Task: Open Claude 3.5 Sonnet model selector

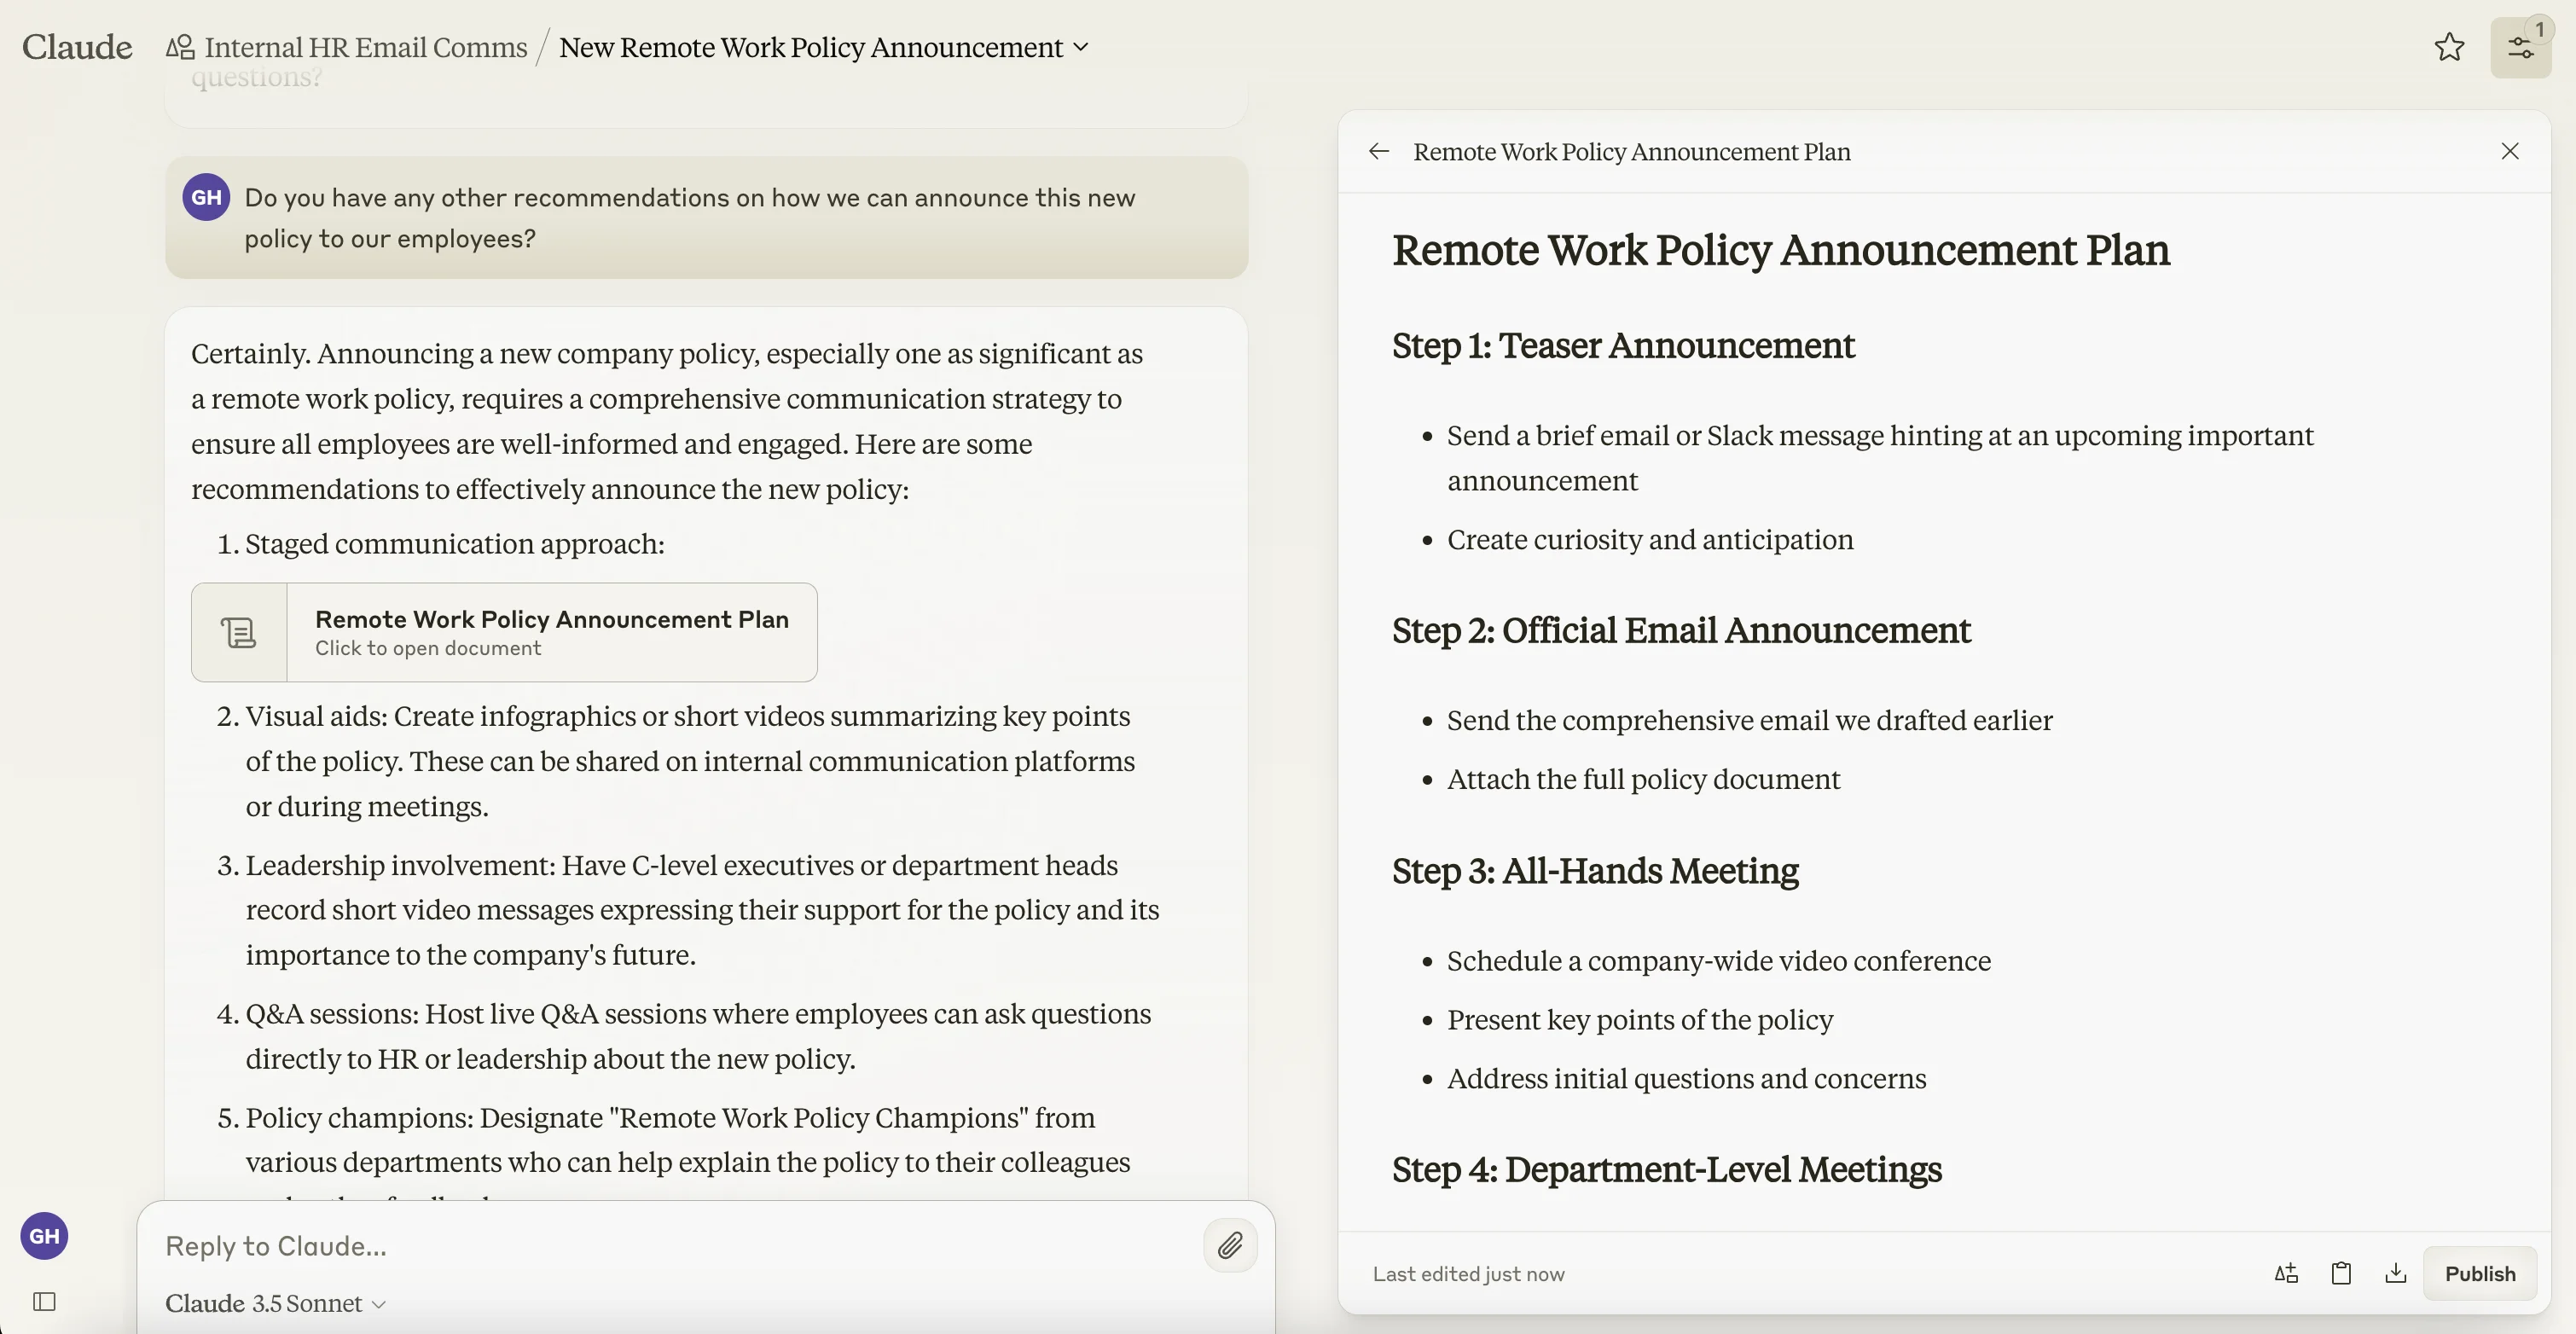Action: (275, 1303)
